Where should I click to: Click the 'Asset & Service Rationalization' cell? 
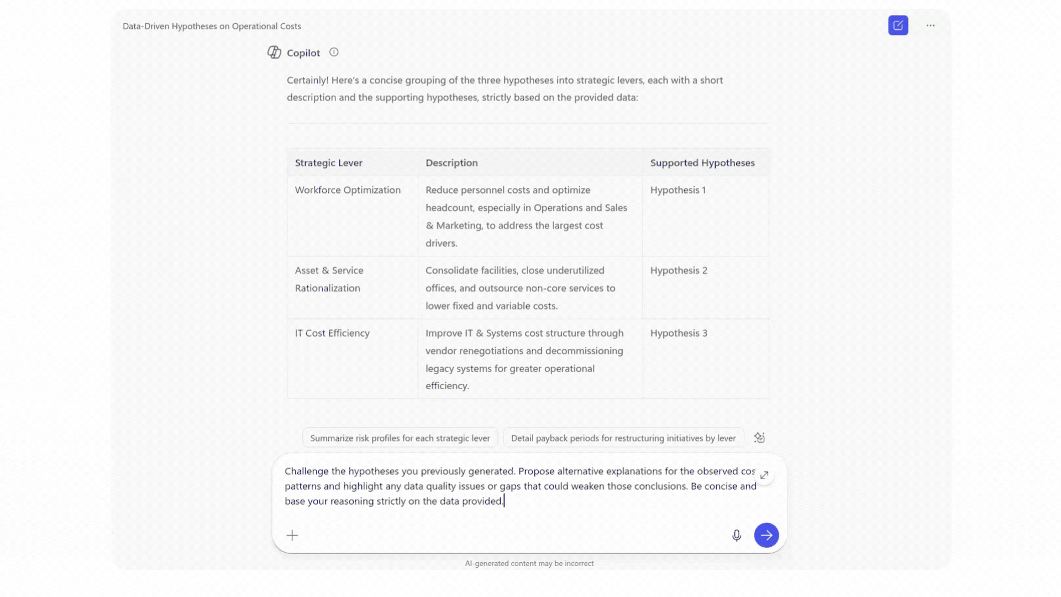point(329,279)
